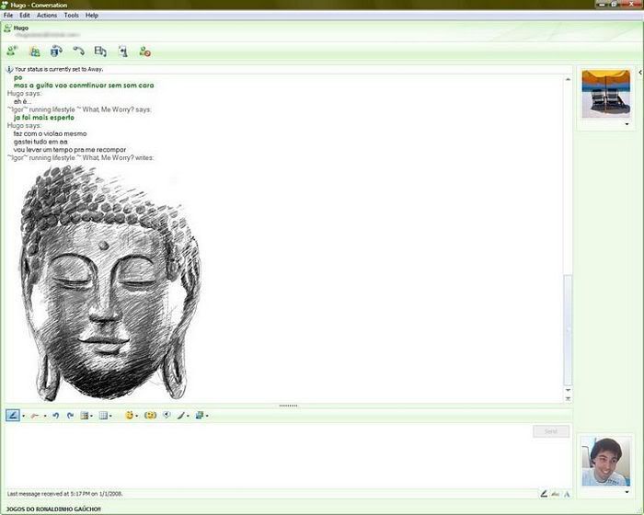The width and height of the screenshot is (644, 515).
Task: Click Hugo's beach chairs display picture
Action: coord(605,94)
